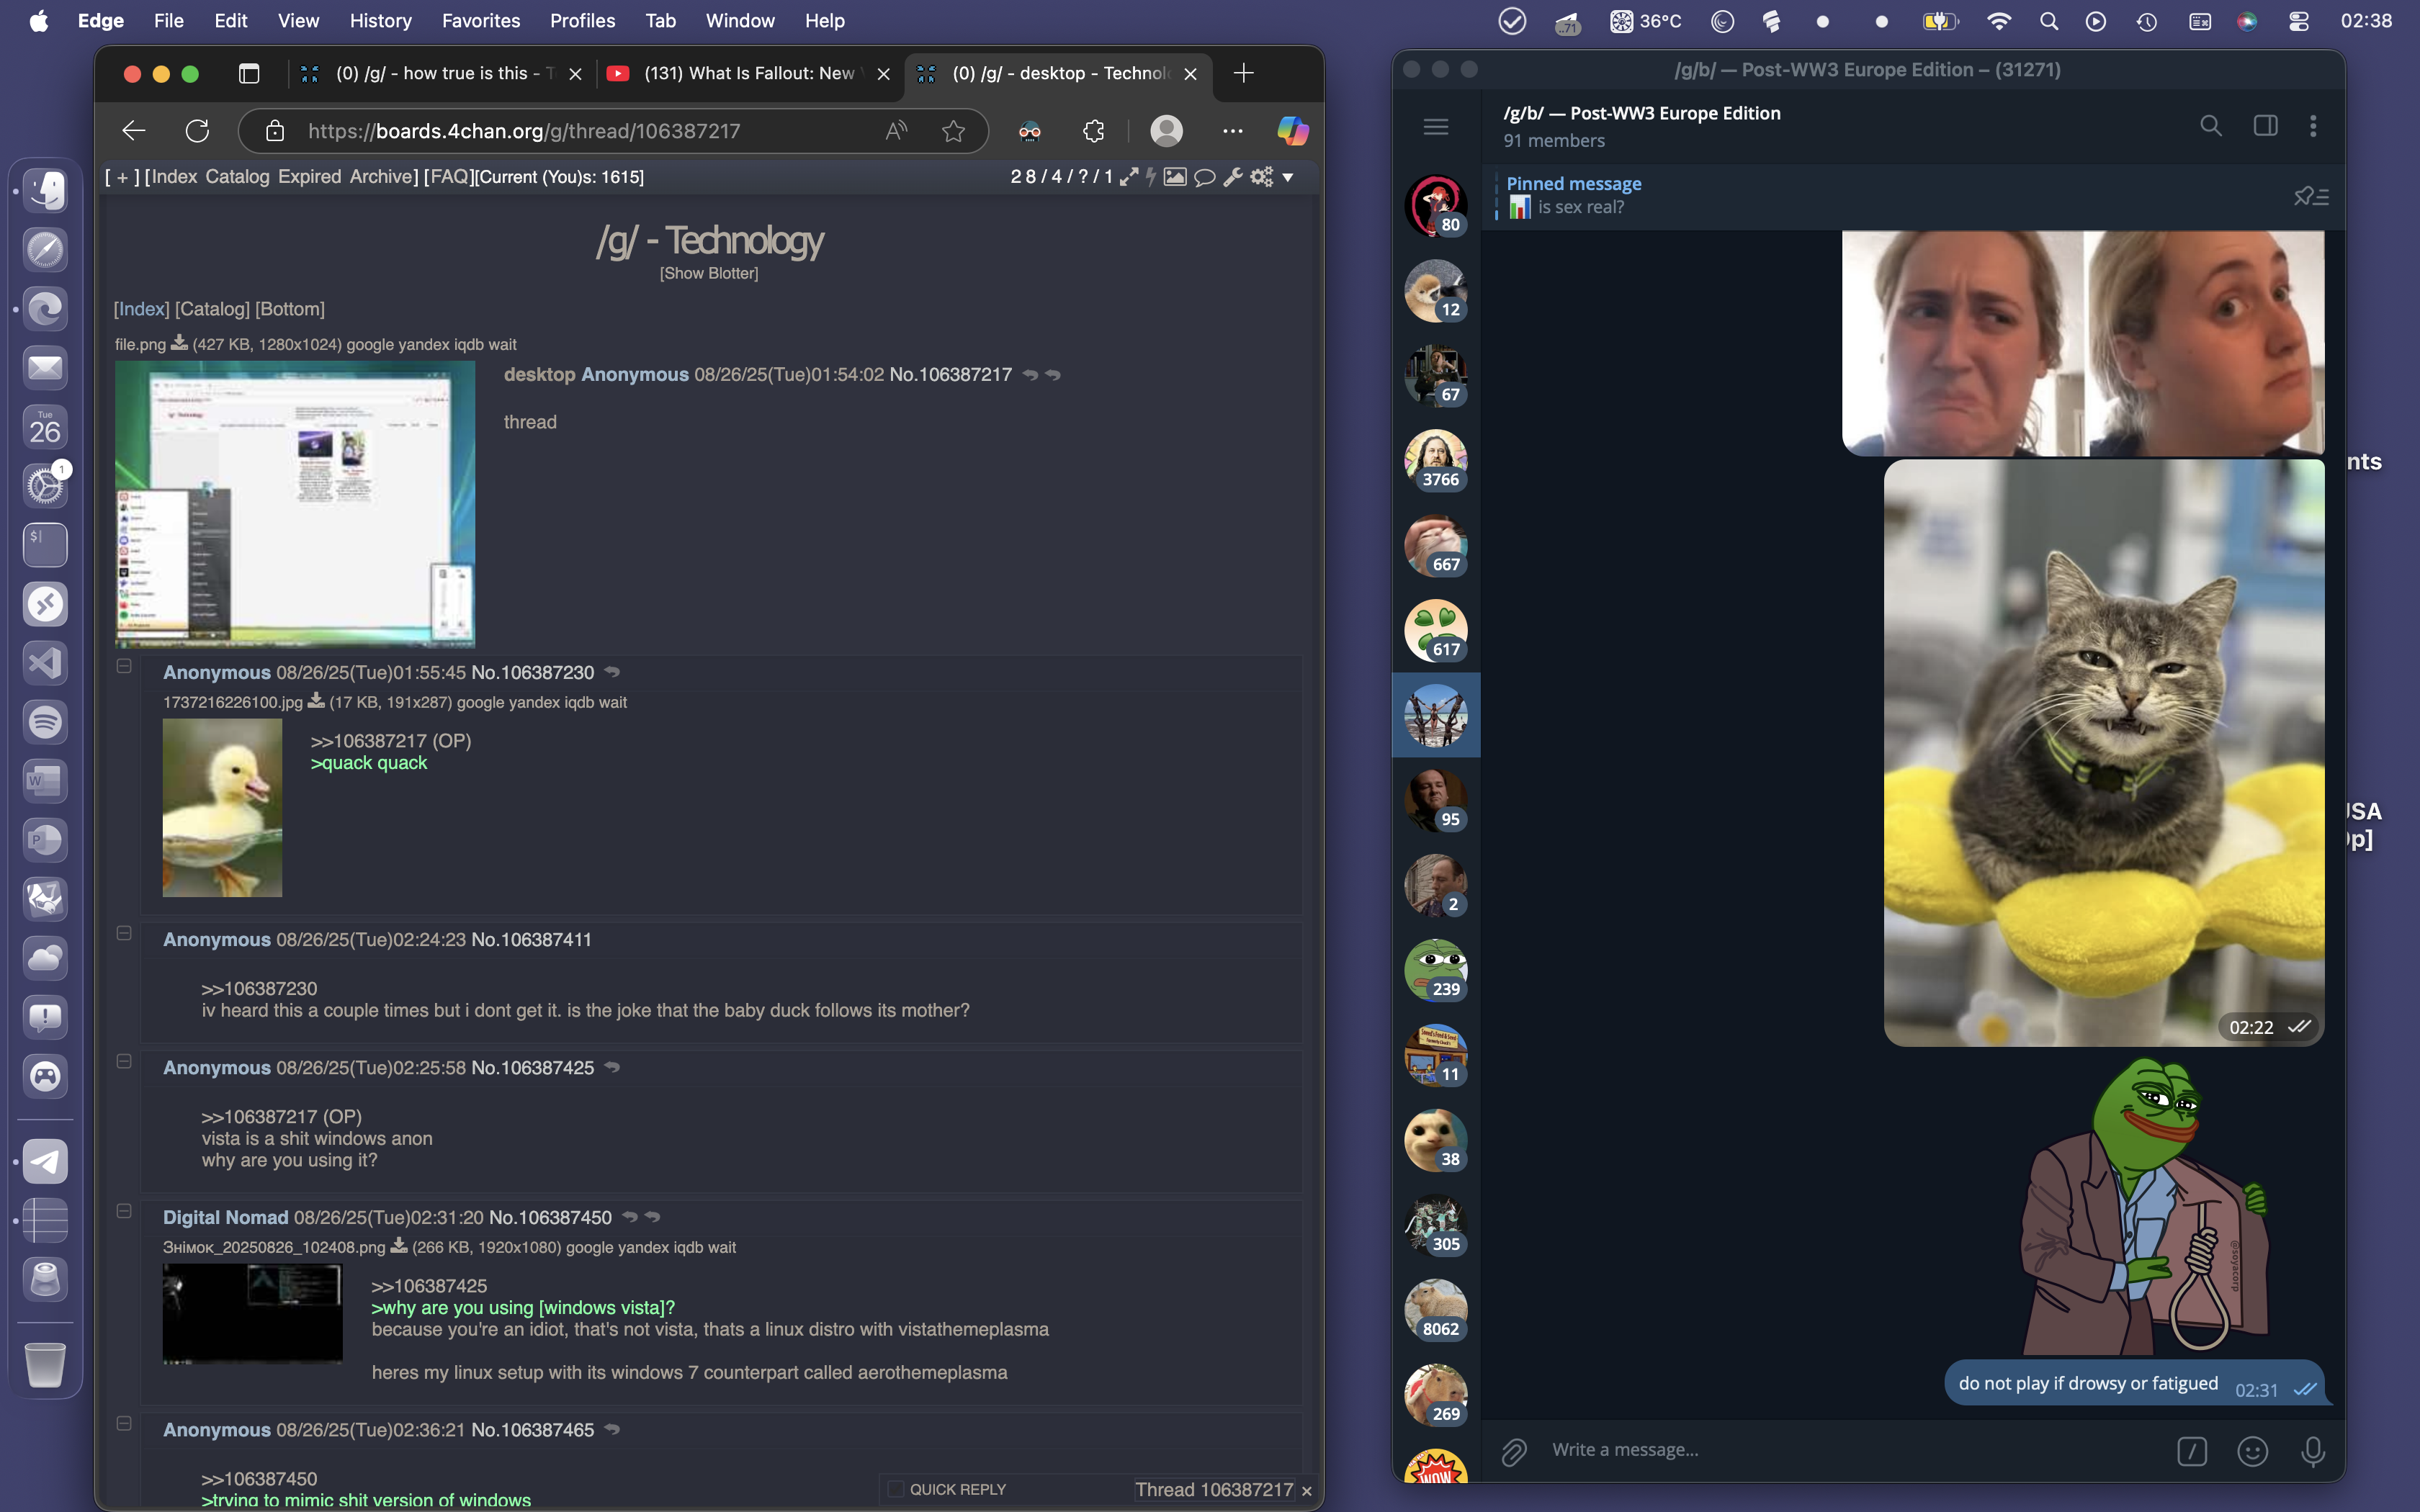Open Edge three-dot settings menu
Screen dimensions: 2420x1512
[x=1233, y=131]
